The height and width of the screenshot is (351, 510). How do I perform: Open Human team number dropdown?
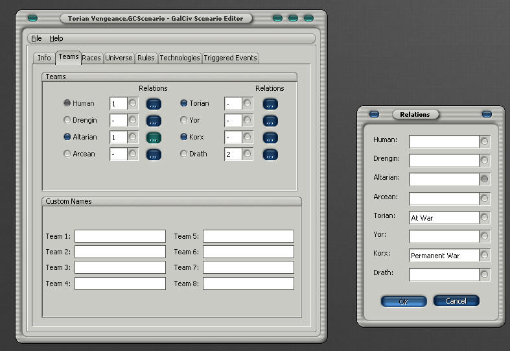tap(132, 104)
